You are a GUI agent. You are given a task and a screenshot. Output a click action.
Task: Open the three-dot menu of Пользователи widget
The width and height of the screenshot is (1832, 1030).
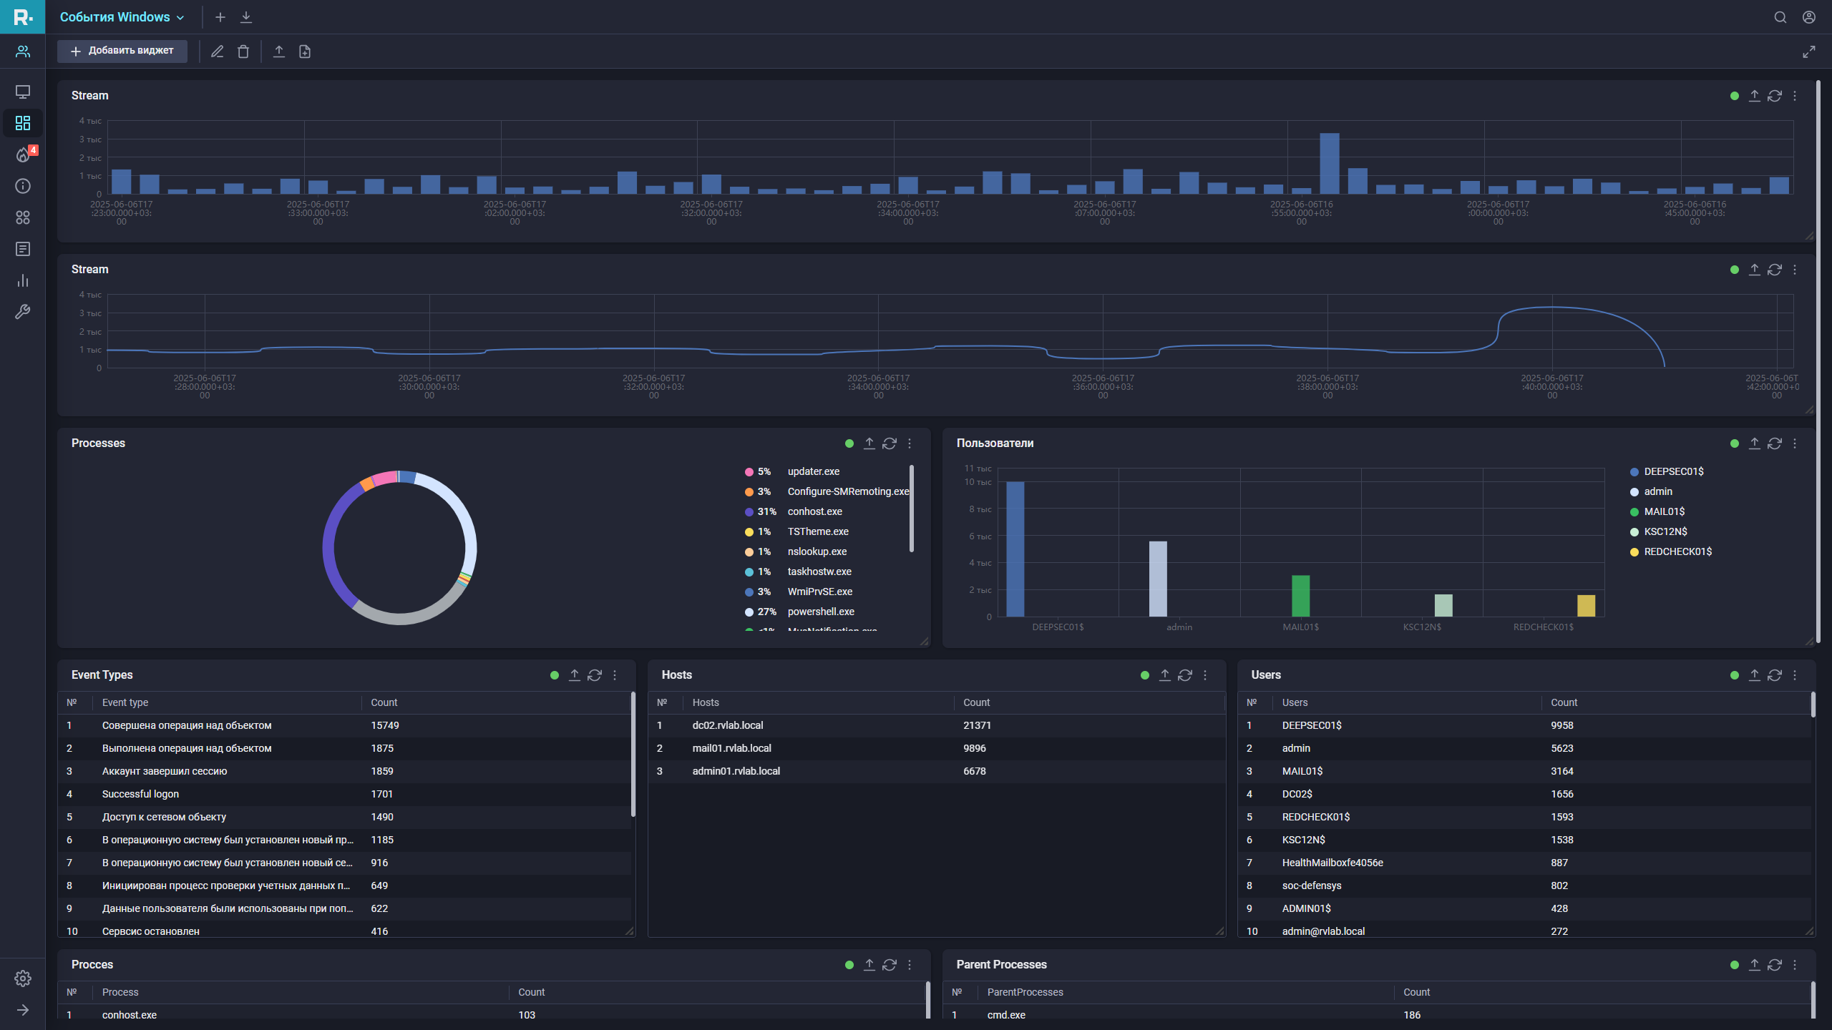(1795, 443)
